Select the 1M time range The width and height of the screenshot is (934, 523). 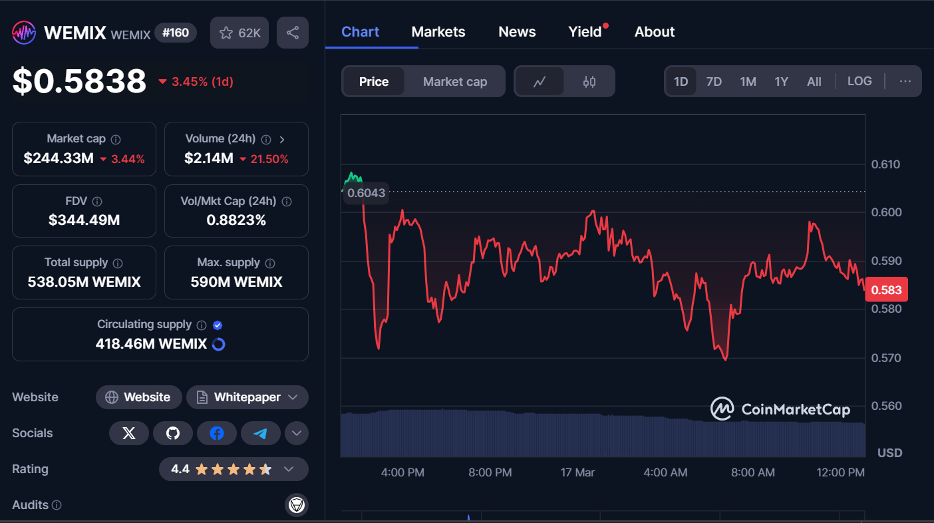748,81
